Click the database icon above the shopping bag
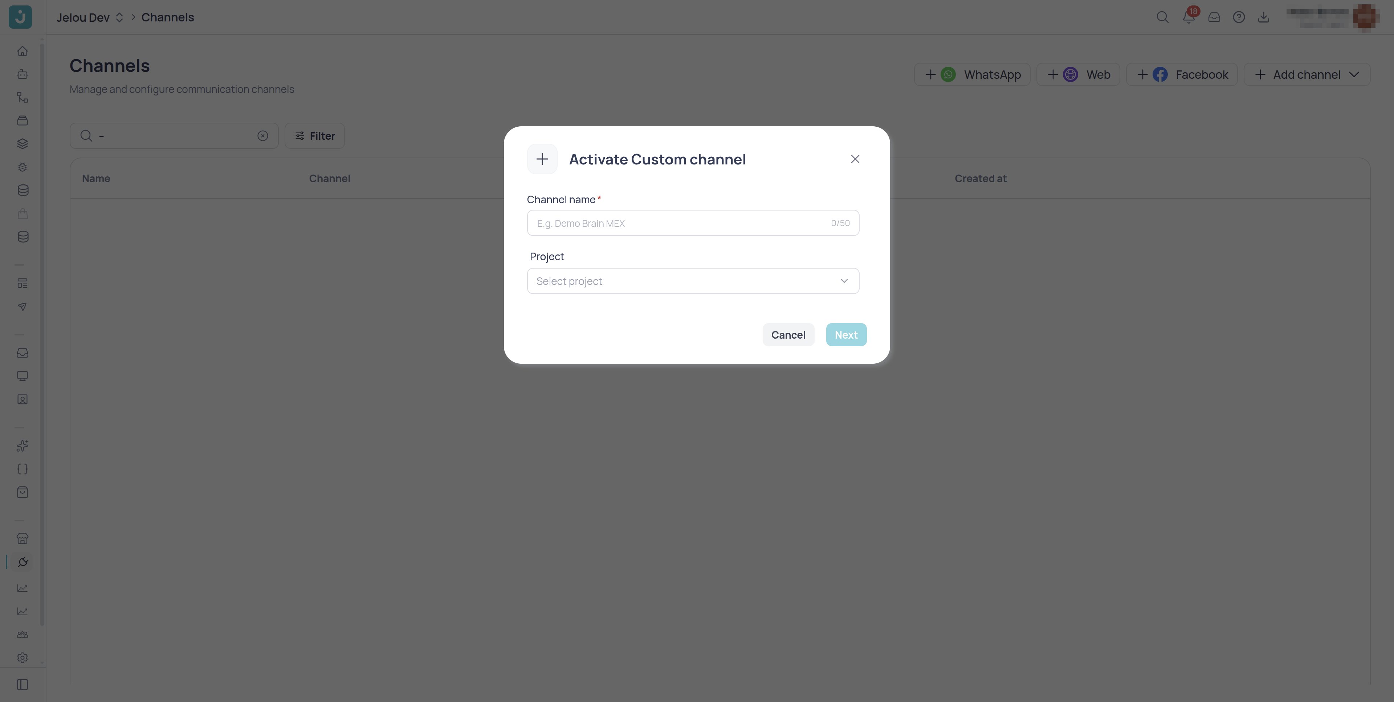Screen dimensions: 1394x702 click(x=22, y=191)
